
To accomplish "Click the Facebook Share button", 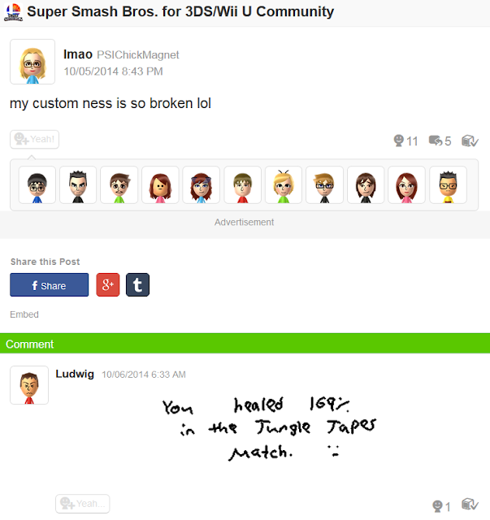I will [x=49, y=285].
